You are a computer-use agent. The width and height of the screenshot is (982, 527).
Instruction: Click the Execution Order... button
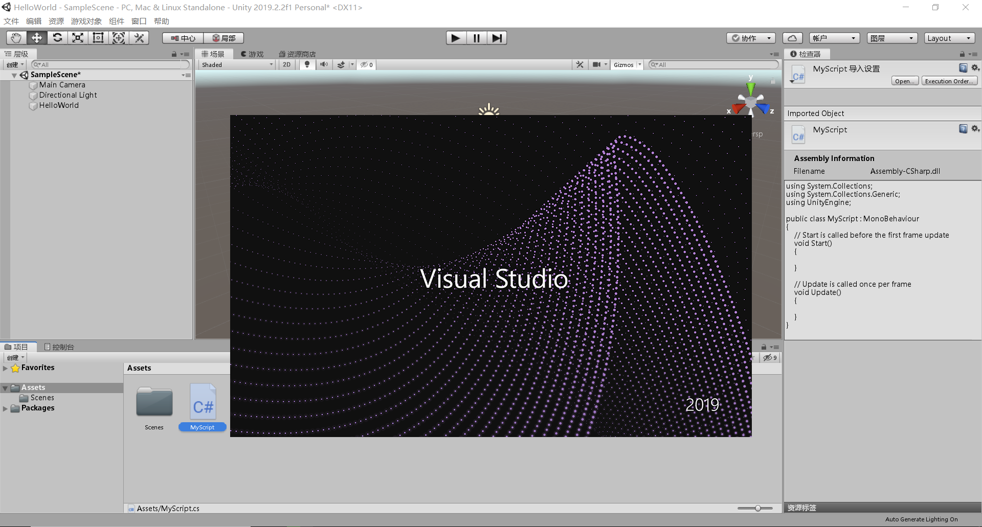click(x=949, y=81)
